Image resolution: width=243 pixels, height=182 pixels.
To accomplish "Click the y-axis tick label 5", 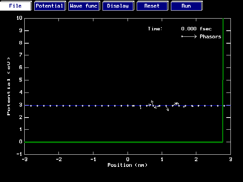I will tap(21, 80).
